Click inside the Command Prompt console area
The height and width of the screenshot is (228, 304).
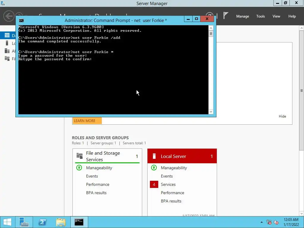pos(113,70)
